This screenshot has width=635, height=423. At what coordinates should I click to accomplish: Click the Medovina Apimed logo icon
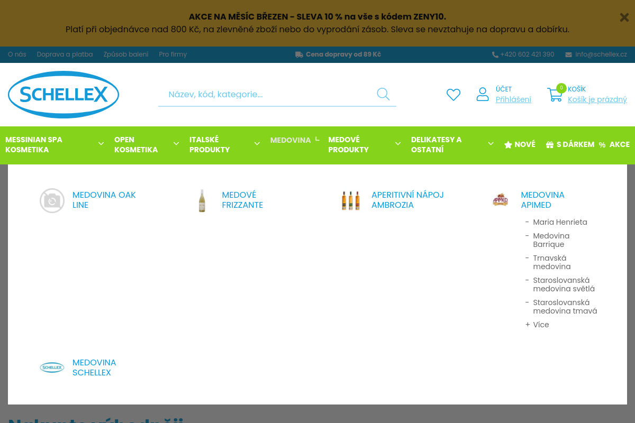pos(500,200)
